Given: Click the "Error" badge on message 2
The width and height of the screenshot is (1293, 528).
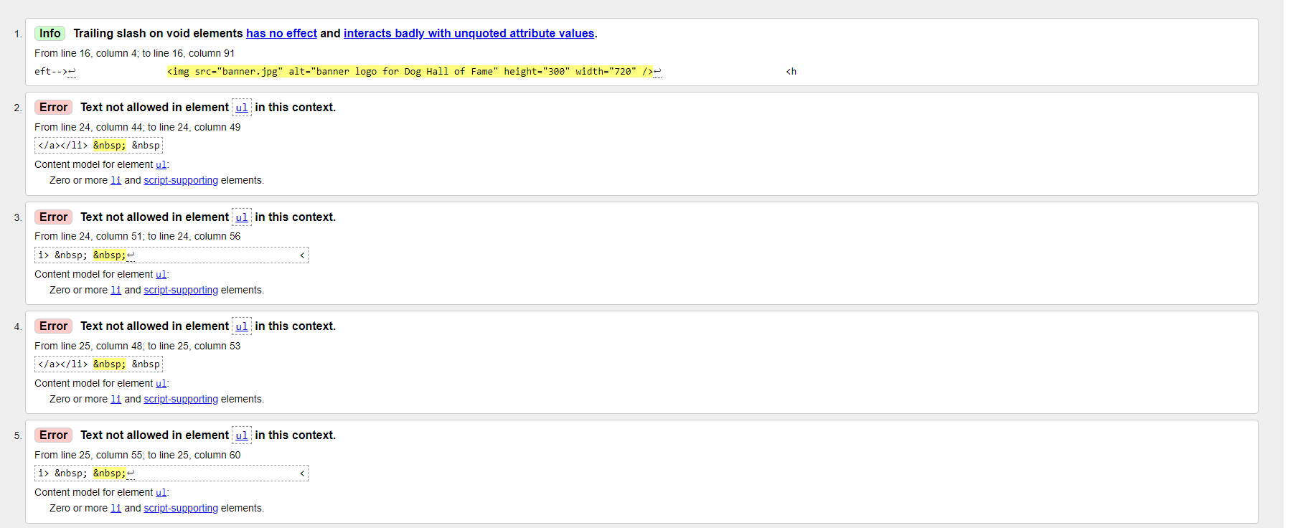Looking at the screenshot, I should [54, 108].
